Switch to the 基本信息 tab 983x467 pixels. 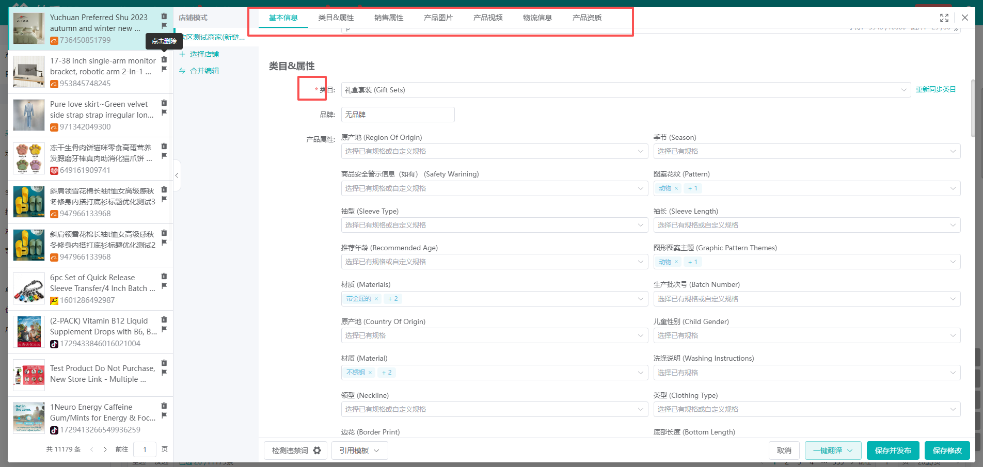tap(283, 18)
